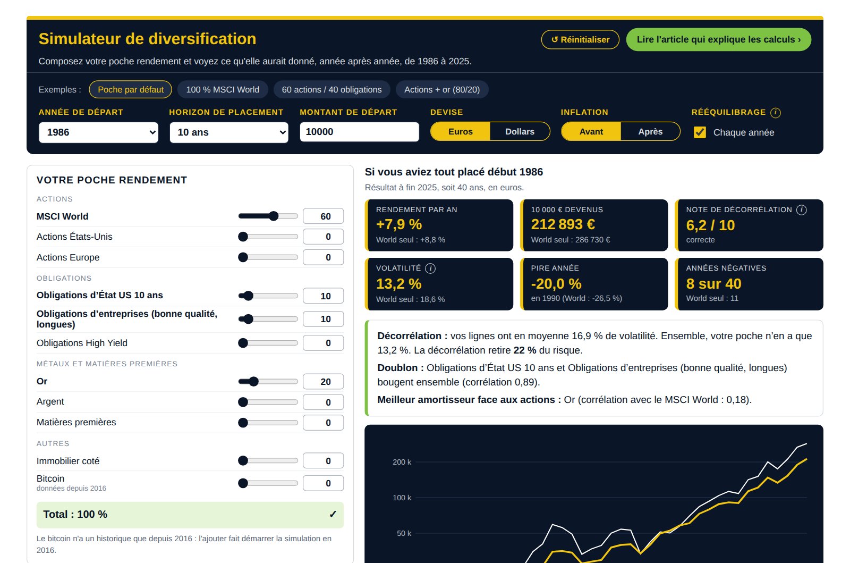Toggle the Chaque année rebalancing checkbox

(700, 132)
